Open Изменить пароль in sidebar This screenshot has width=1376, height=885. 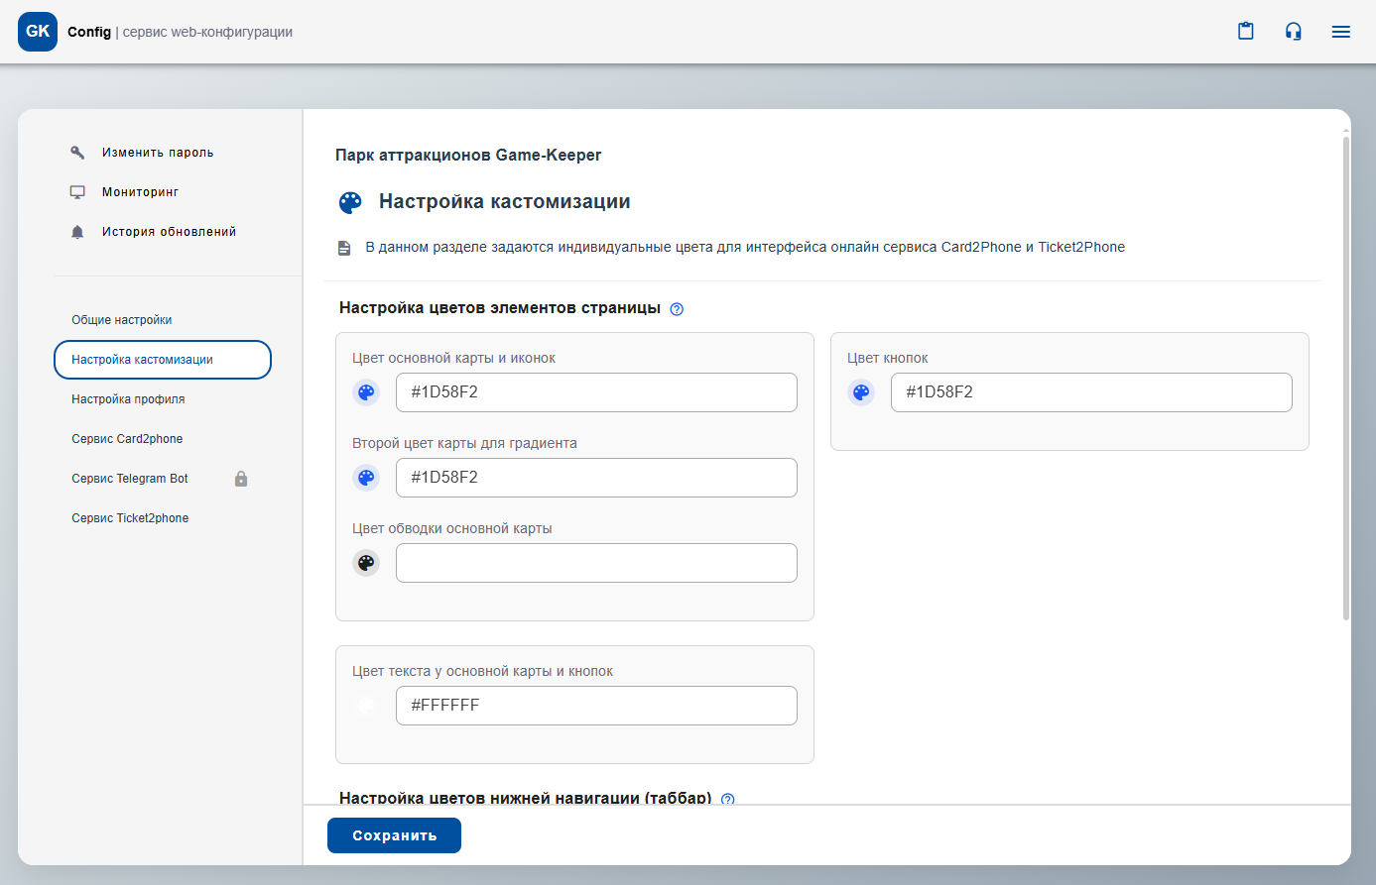158,153
